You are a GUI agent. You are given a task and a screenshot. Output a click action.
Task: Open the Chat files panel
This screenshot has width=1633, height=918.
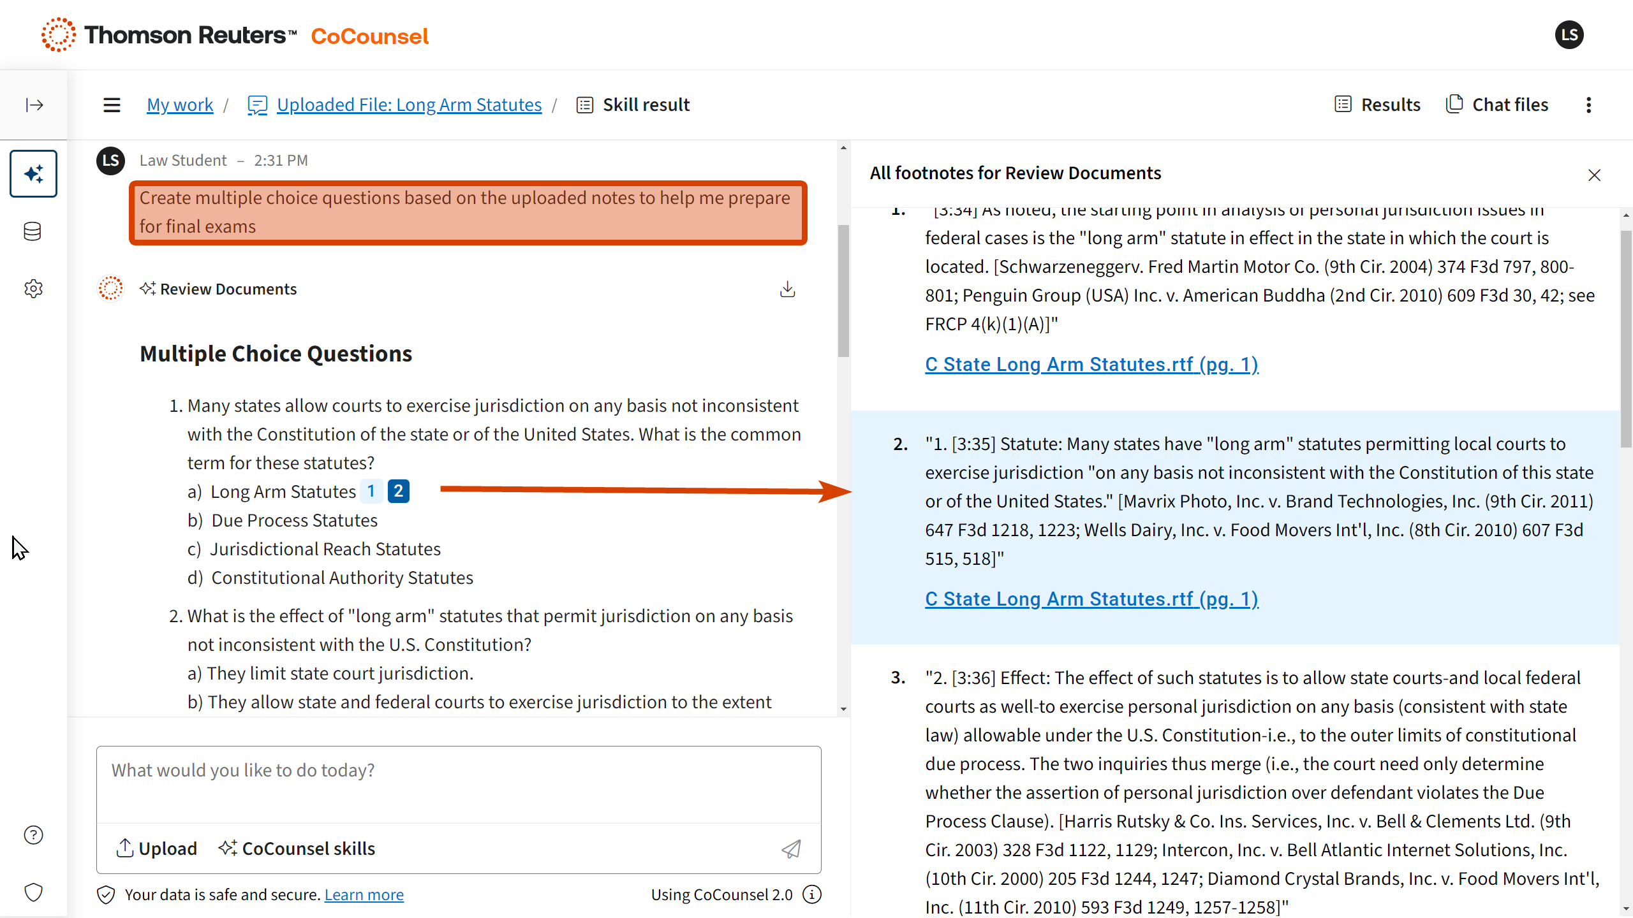(x=1497, y=105)
